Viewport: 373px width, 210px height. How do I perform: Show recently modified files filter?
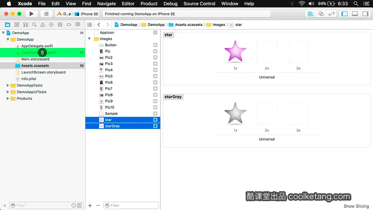tap(74, 205)
